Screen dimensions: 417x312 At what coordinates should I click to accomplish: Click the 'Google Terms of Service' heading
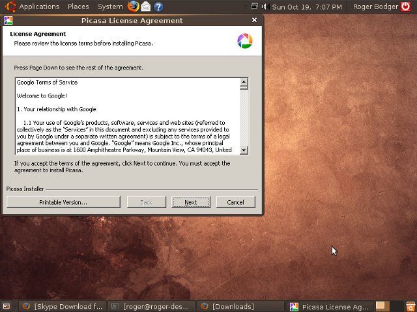(x=47, y=83)
